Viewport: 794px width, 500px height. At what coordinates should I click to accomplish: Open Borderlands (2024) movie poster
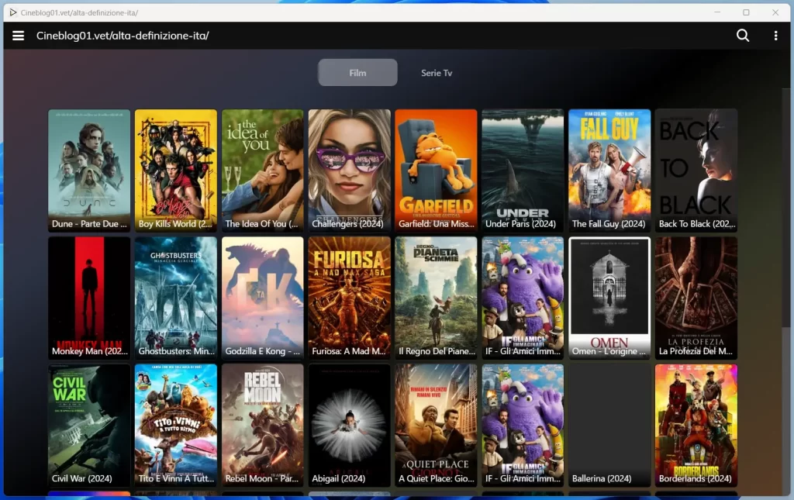coord(696,426)
